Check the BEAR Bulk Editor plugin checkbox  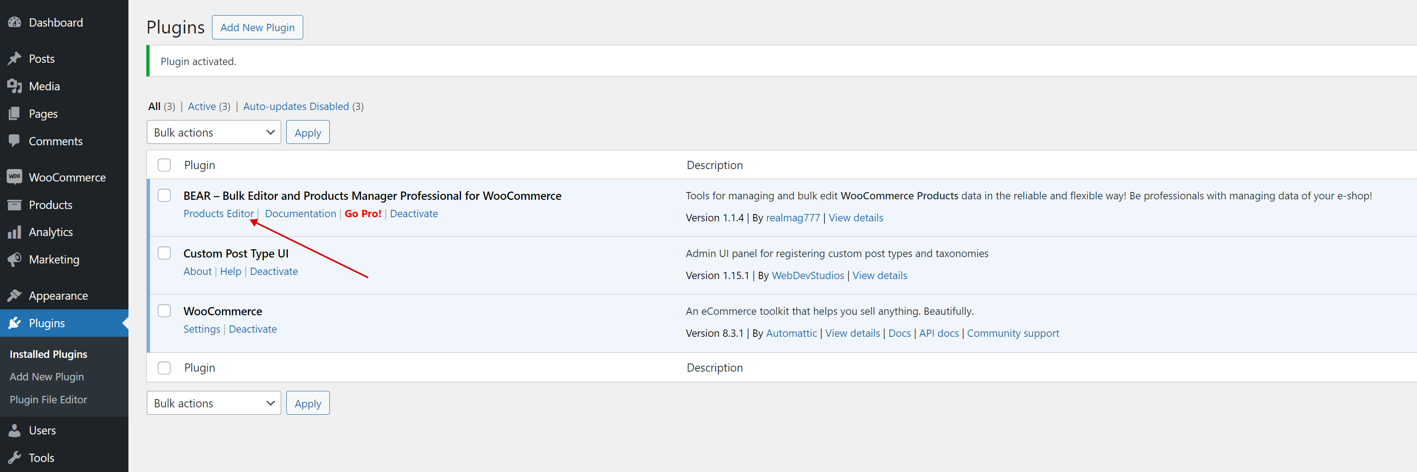(x=164, y=195)
